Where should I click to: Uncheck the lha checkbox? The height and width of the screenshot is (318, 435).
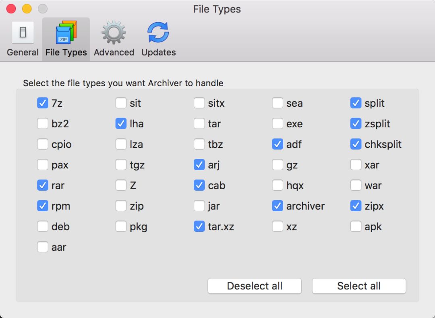coord(121,123)
